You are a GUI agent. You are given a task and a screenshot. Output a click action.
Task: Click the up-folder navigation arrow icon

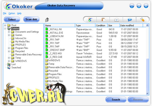(47, 20)
